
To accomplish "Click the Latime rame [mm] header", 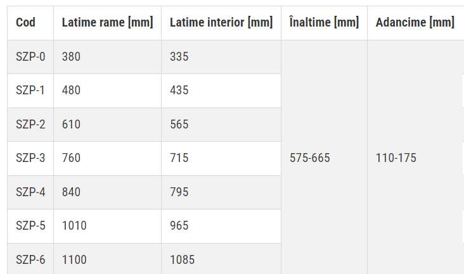I will click(x=107, y=23).
